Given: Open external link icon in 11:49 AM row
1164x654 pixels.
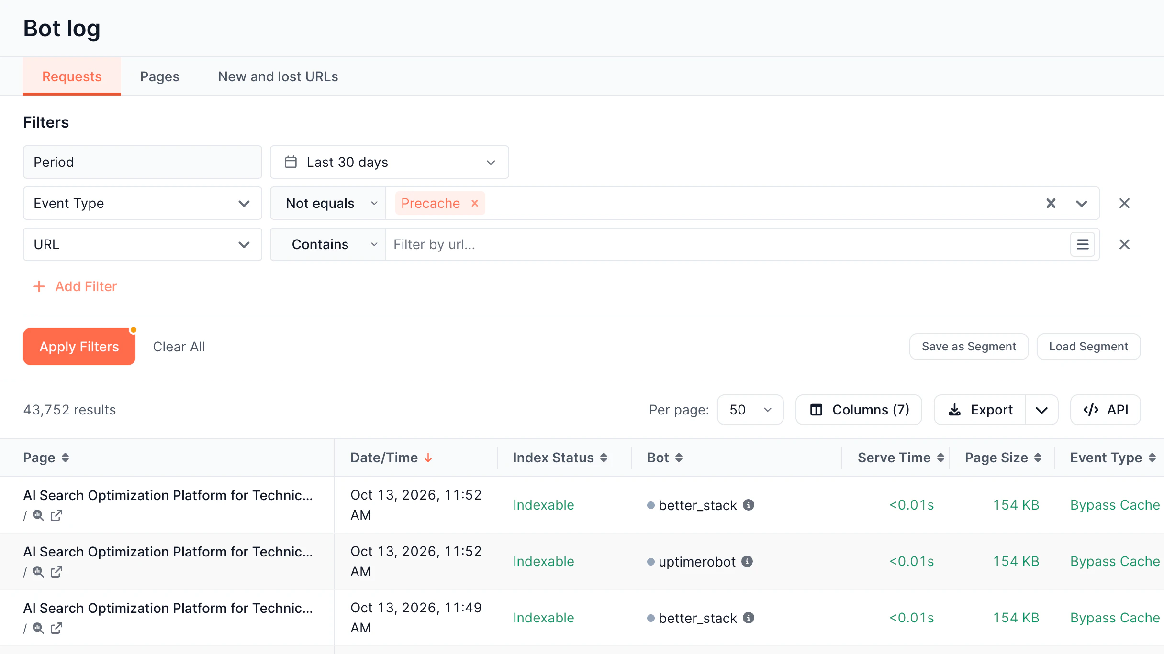Looking at the screenshot, I should [x=56, y=628].
